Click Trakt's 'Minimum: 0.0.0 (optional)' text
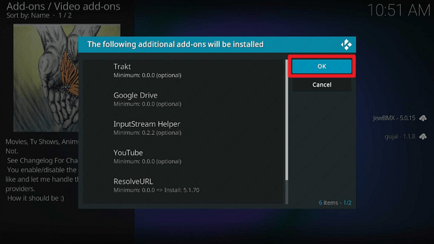Viewport: 434px width, 244px height. coord(147,75)
